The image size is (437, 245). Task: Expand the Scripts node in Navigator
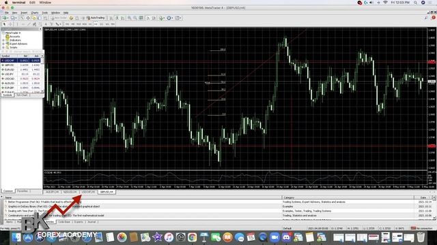[3, 47]
